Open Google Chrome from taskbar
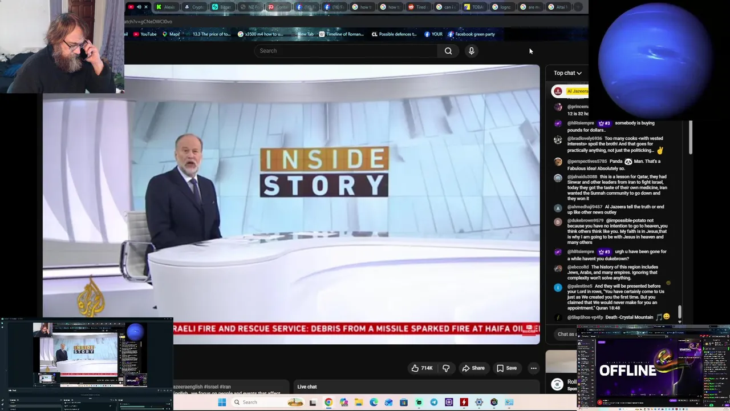The width and height of the screenshot is (730, 411). coord(328,402)
